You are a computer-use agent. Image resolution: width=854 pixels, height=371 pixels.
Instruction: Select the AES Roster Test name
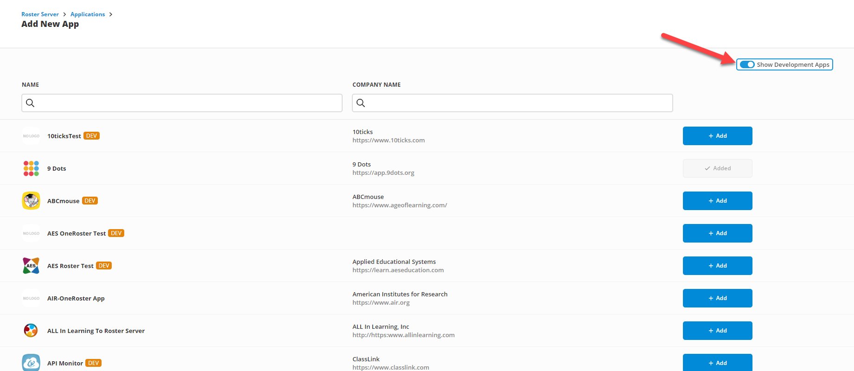[70, 266]
